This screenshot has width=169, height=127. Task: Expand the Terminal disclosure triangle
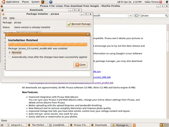(x=10, y=53)
